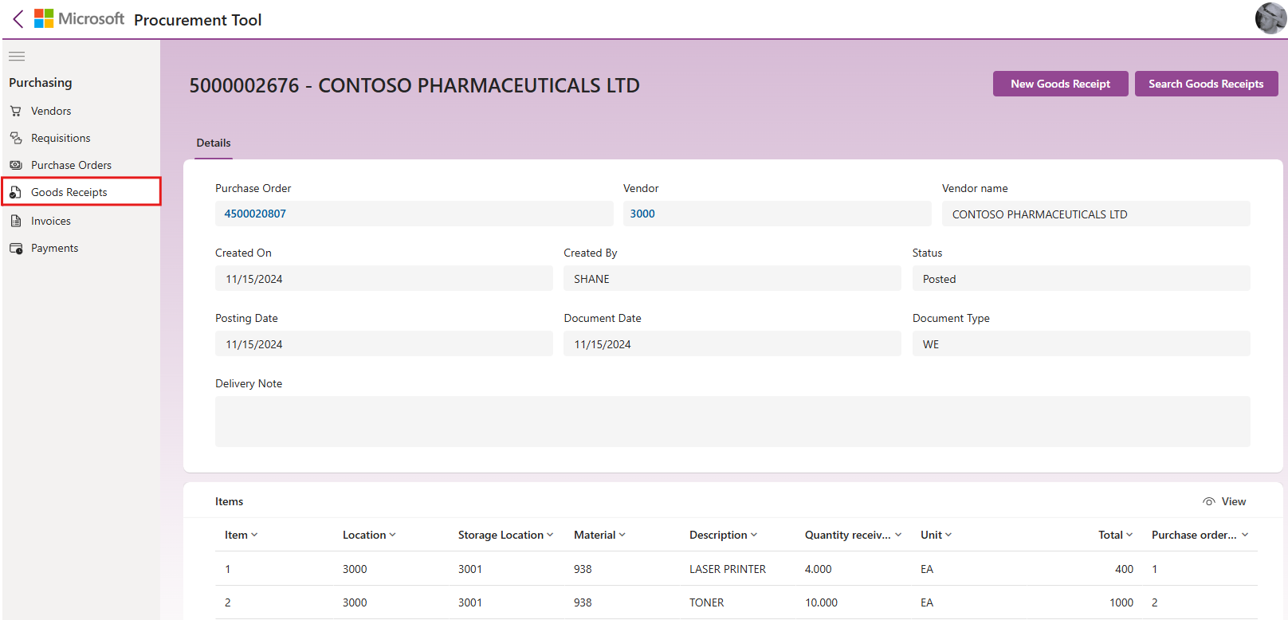This screenshot has height=620, width=1288.
Task: Click the Posting Date field
Action: coord(384,343)
